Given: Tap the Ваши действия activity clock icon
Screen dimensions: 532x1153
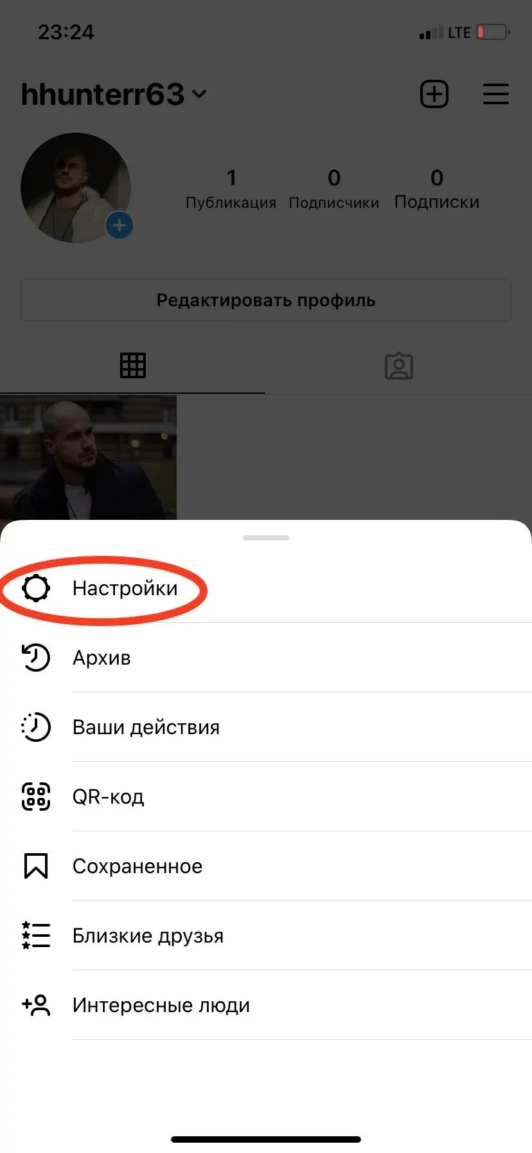Looking at the screenshot, I should click(x=36, y=727).
